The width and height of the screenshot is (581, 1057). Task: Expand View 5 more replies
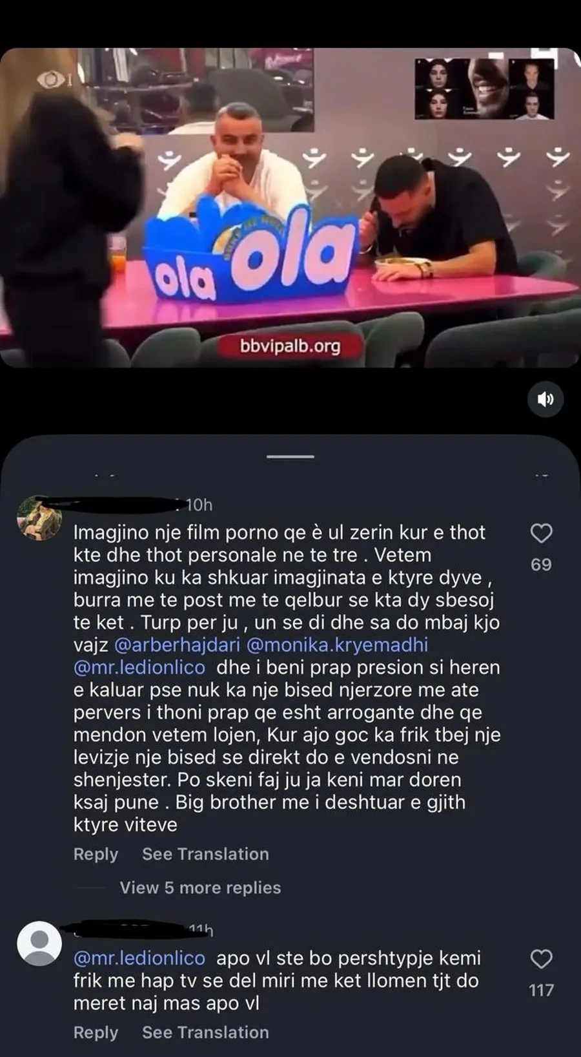coord(200,888)
